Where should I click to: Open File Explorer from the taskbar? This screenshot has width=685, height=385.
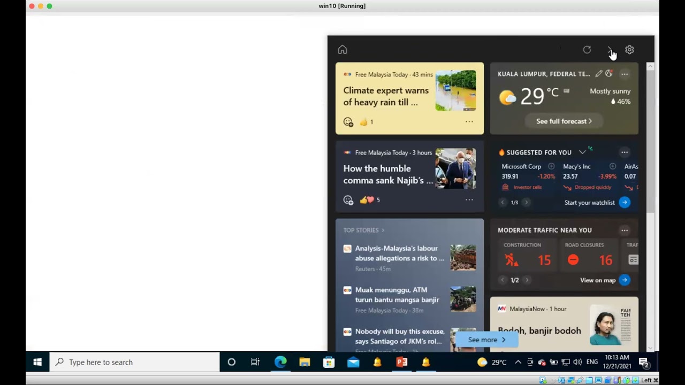(x=305, y=362)
